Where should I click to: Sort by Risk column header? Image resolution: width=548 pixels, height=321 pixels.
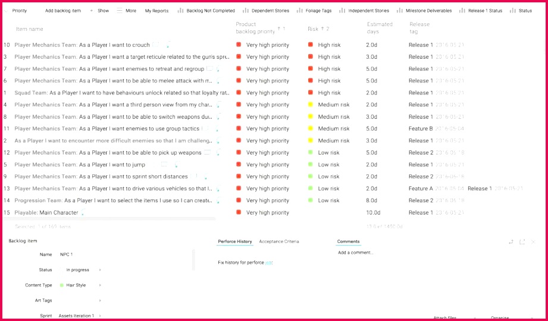pyautogui.click(x=313, y=29)
